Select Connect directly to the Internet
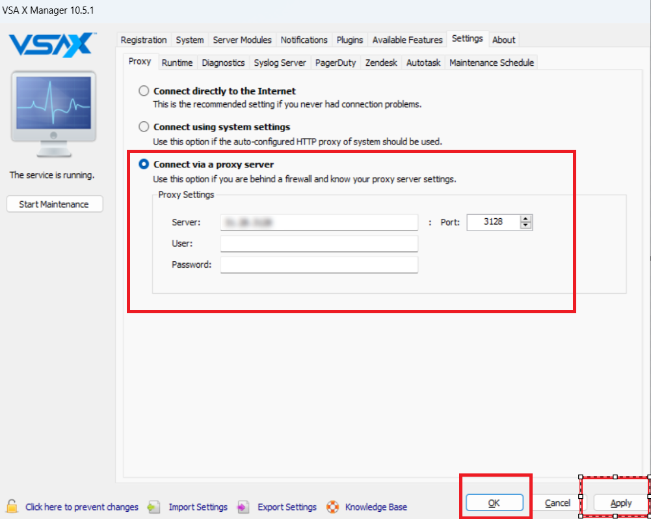This screenshot has width=651, height=519. click(143, 91)
